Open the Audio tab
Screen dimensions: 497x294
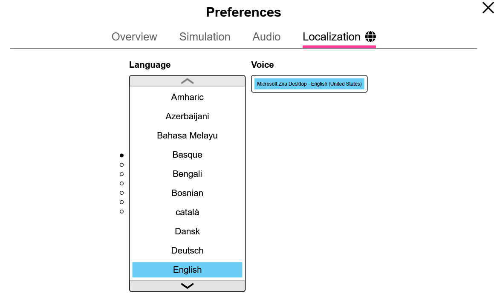[x=266, y=37]
